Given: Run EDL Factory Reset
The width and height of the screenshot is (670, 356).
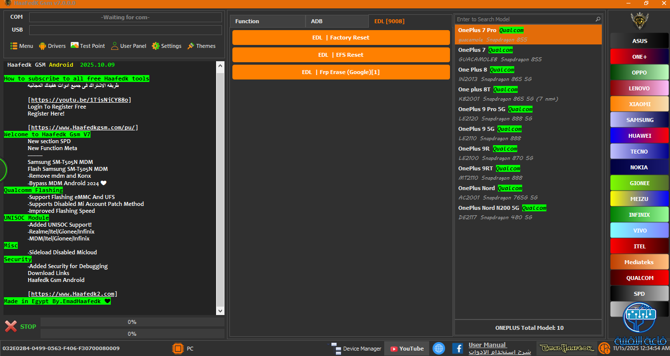Looking at the screenshot, I should click(341, 38).
